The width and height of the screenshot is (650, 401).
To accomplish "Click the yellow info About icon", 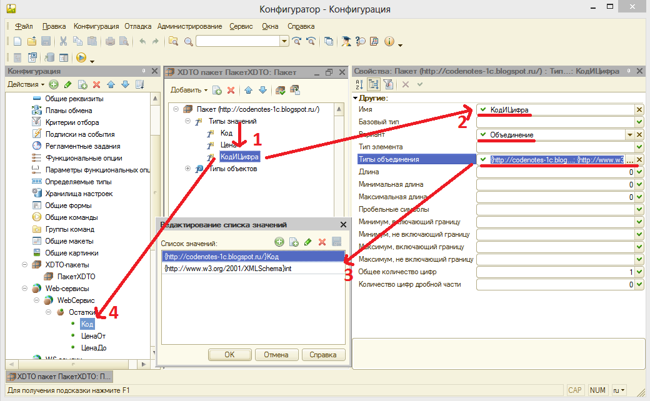I will tap(389, 41).
